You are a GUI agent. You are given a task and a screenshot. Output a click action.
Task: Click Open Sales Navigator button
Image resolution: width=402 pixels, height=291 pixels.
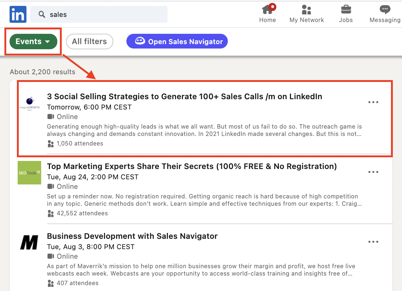coord(177,41)
